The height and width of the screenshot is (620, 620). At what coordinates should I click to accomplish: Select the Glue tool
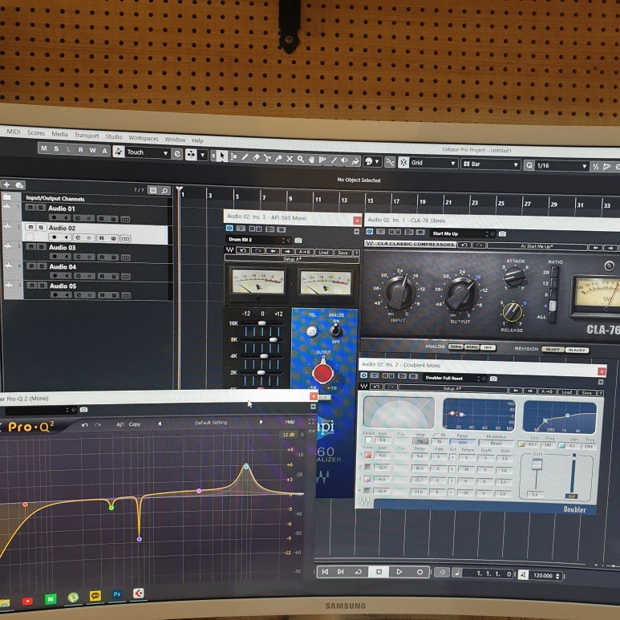[x=278, y=158]
